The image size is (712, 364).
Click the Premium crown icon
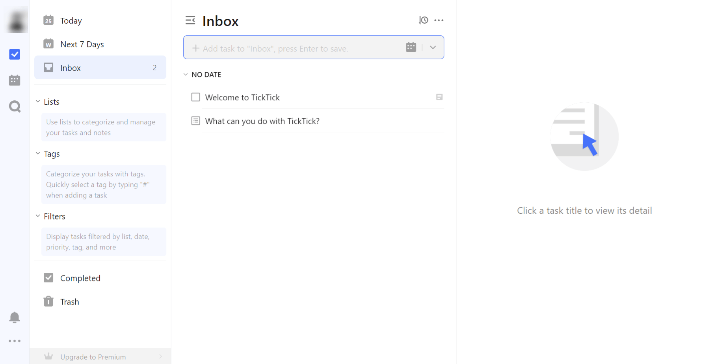click(x=48, y=357)
